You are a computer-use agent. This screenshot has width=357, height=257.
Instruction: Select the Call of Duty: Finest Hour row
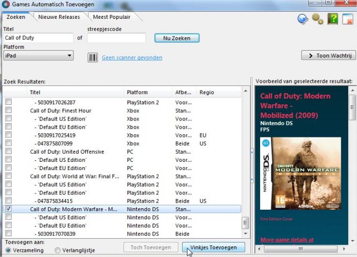(122, 110)
